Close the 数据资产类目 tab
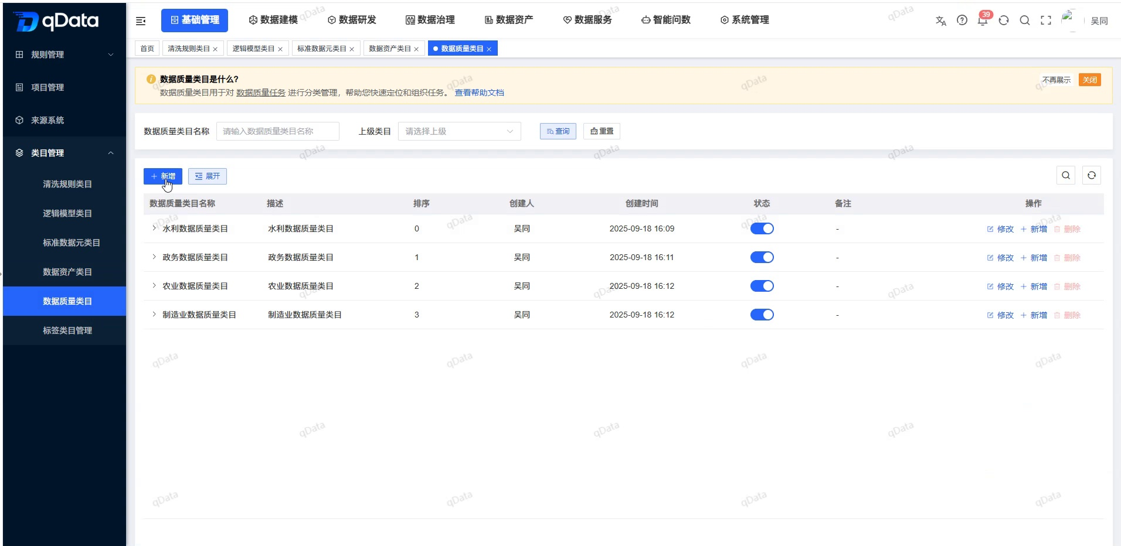1121x546 pixels. 416,49
